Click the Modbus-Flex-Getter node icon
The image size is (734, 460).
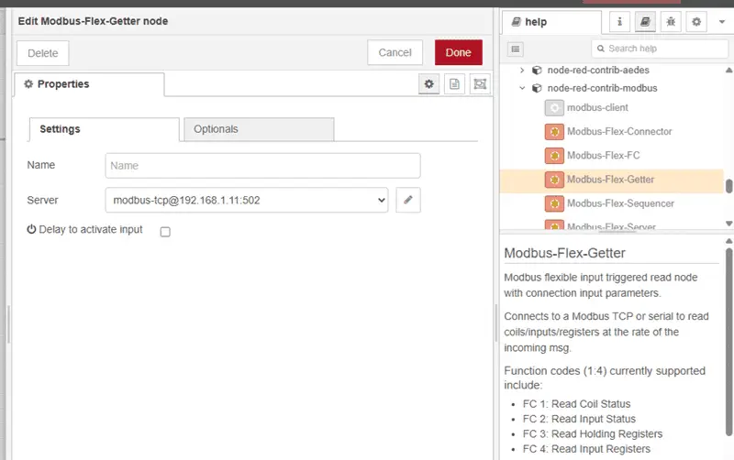click(x=554, y=180)
